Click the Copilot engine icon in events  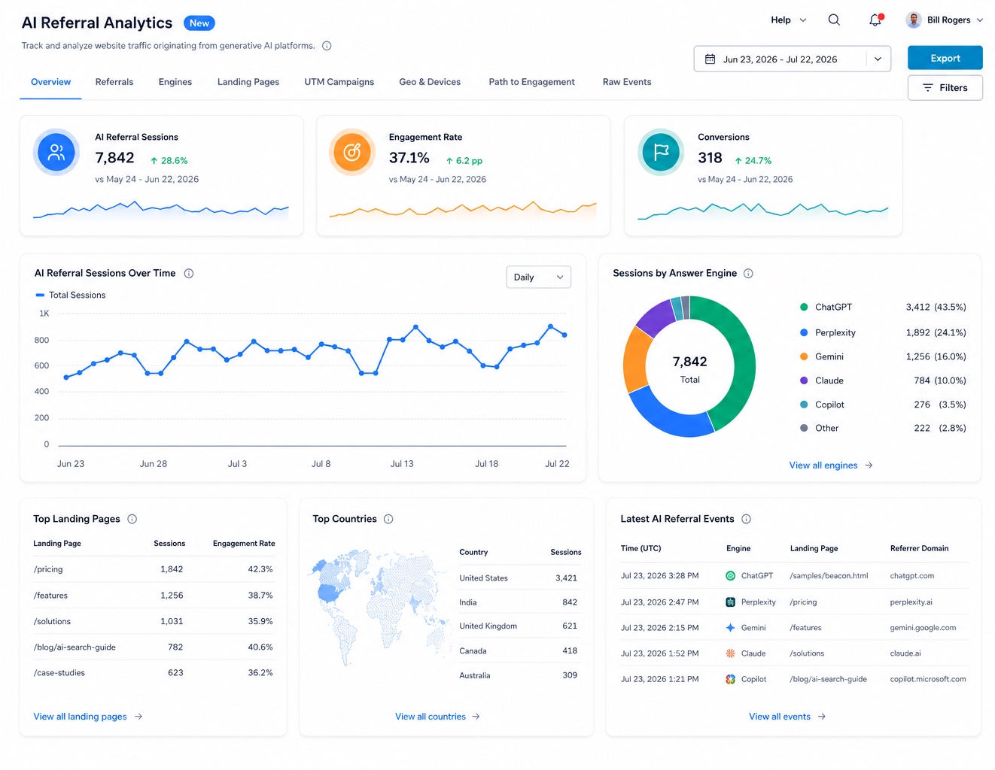[730, 679]
